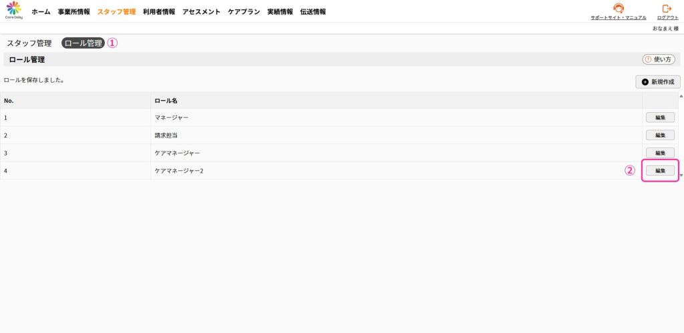Image resolution: width=684 pixels, height=333 pixels.
Task: Open the ホーム menu
Action: click(41, 12)
